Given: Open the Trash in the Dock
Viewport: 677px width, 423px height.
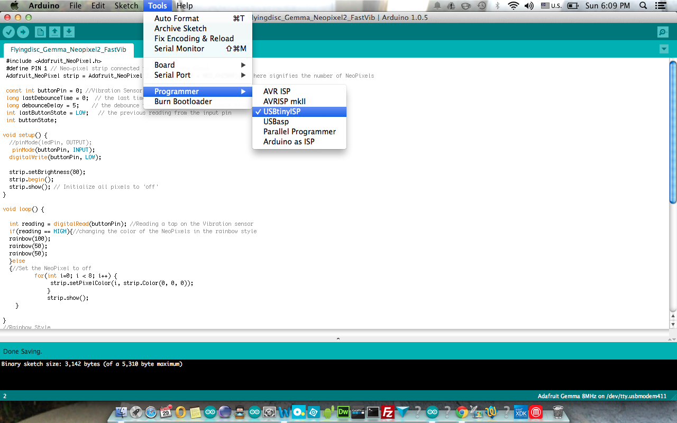Looking at the screenshot, I should point(558,412).
